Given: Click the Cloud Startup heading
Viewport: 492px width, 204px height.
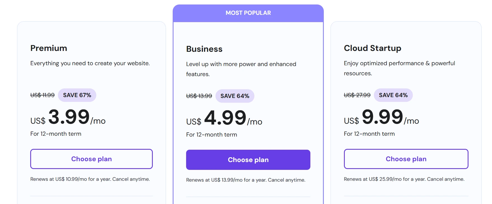Looking at the screenshot, I should pos(372,48).
